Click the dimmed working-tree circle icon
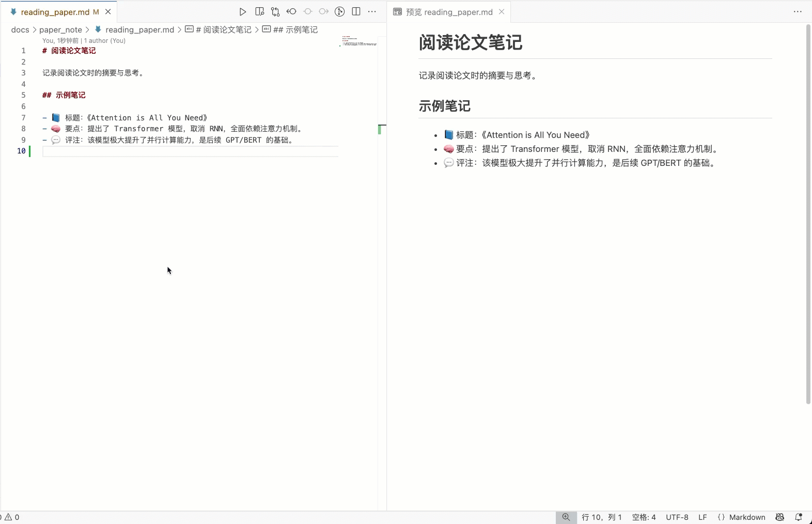This screenshot has width=812, height=524. pos(308,11)
